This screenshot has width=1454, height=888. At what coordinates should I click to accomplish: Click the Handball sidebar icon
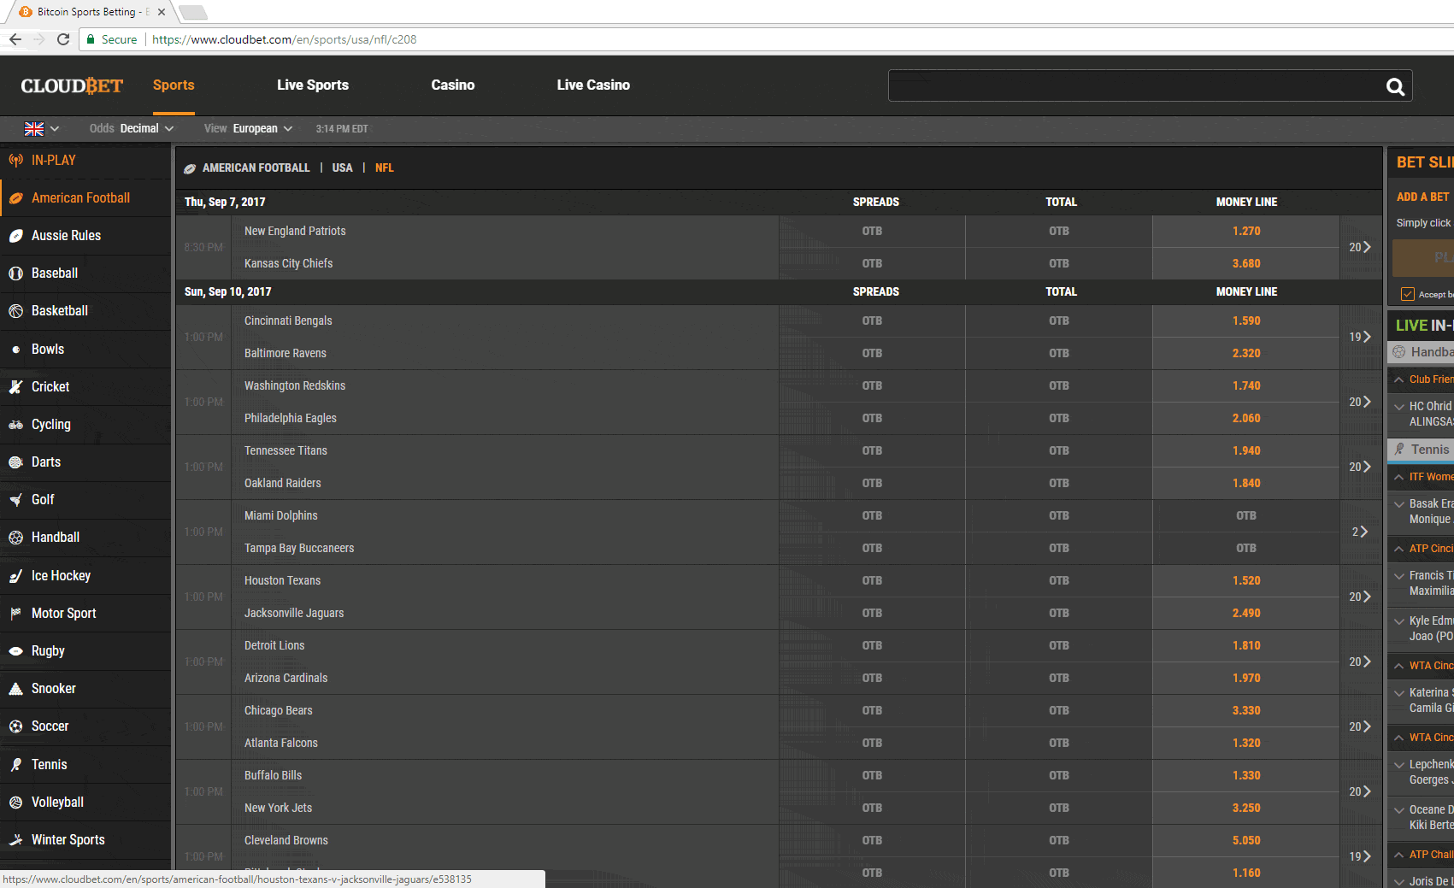[15, 538]
